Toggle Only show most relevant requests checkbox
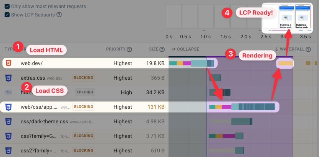The width and height of the screenshot is (319, 157). 7,7
